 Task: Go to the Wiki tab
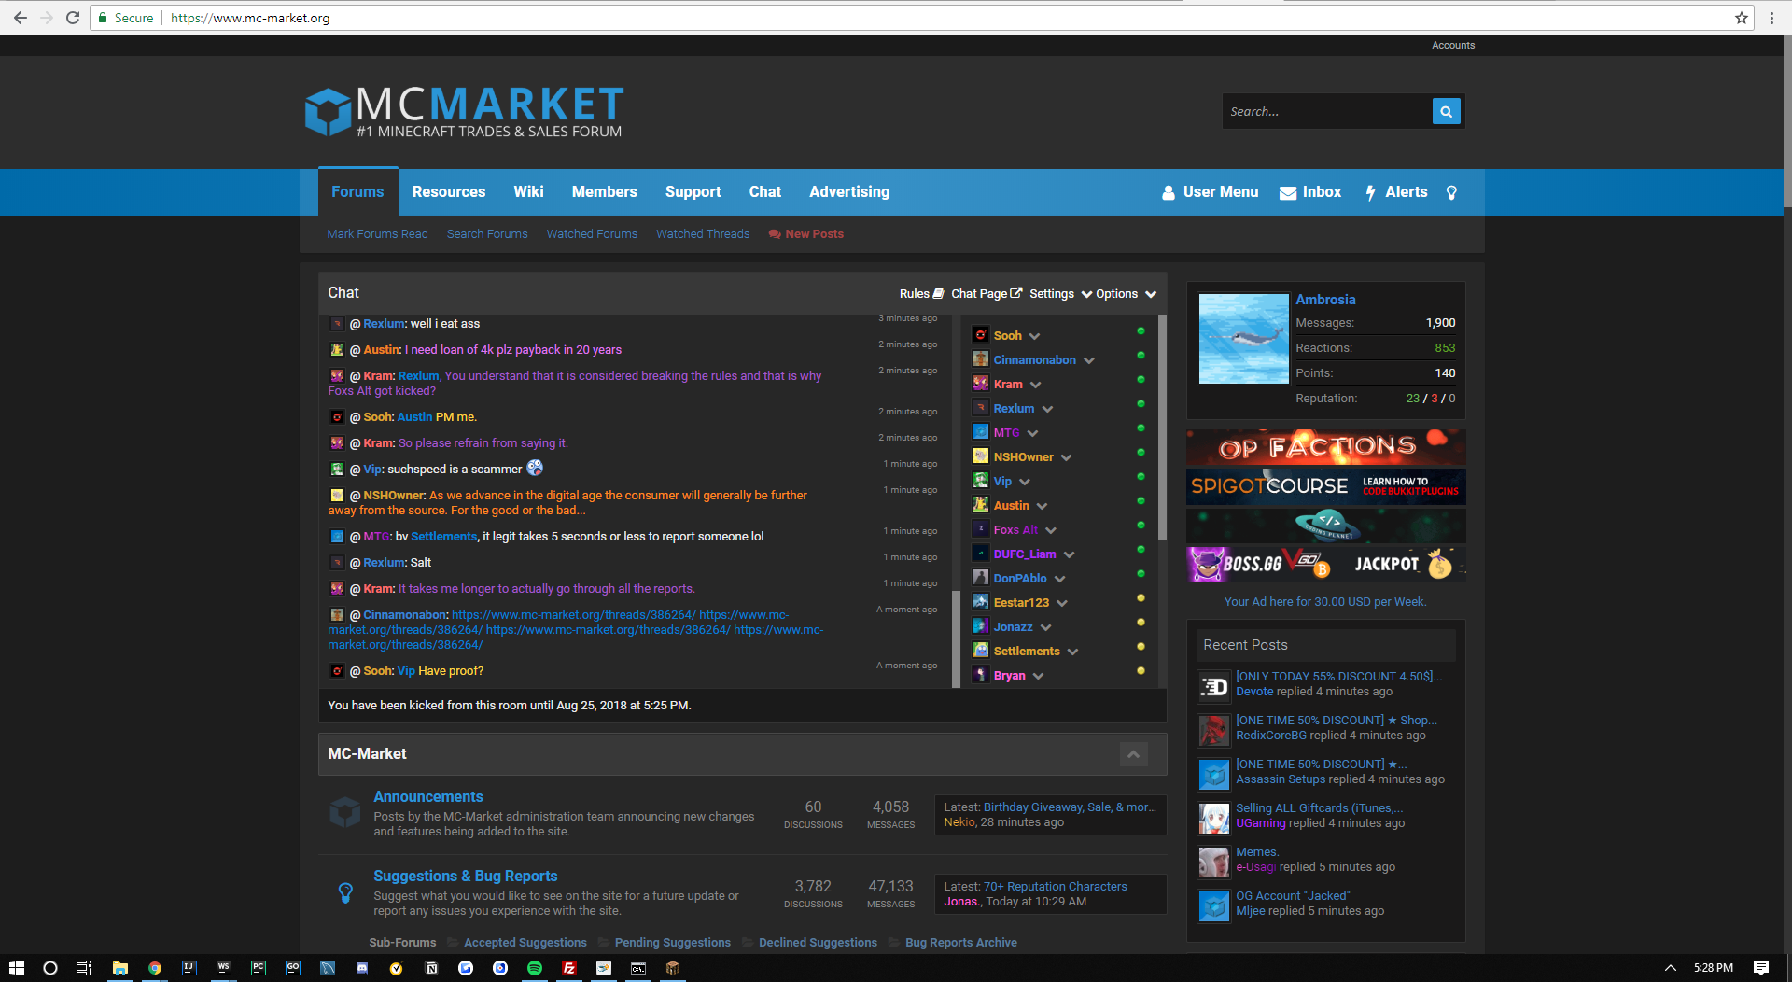tap(528, 191)
